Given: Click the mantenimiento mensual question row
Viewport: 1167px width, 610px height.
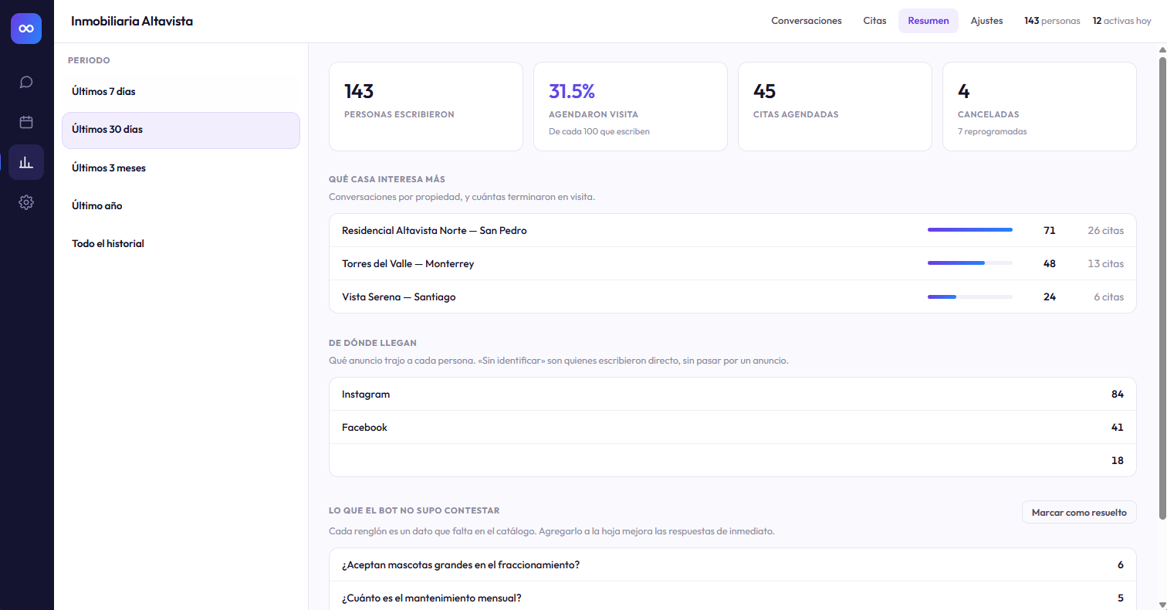Looking at the screenshot, I should click(732, 598).
